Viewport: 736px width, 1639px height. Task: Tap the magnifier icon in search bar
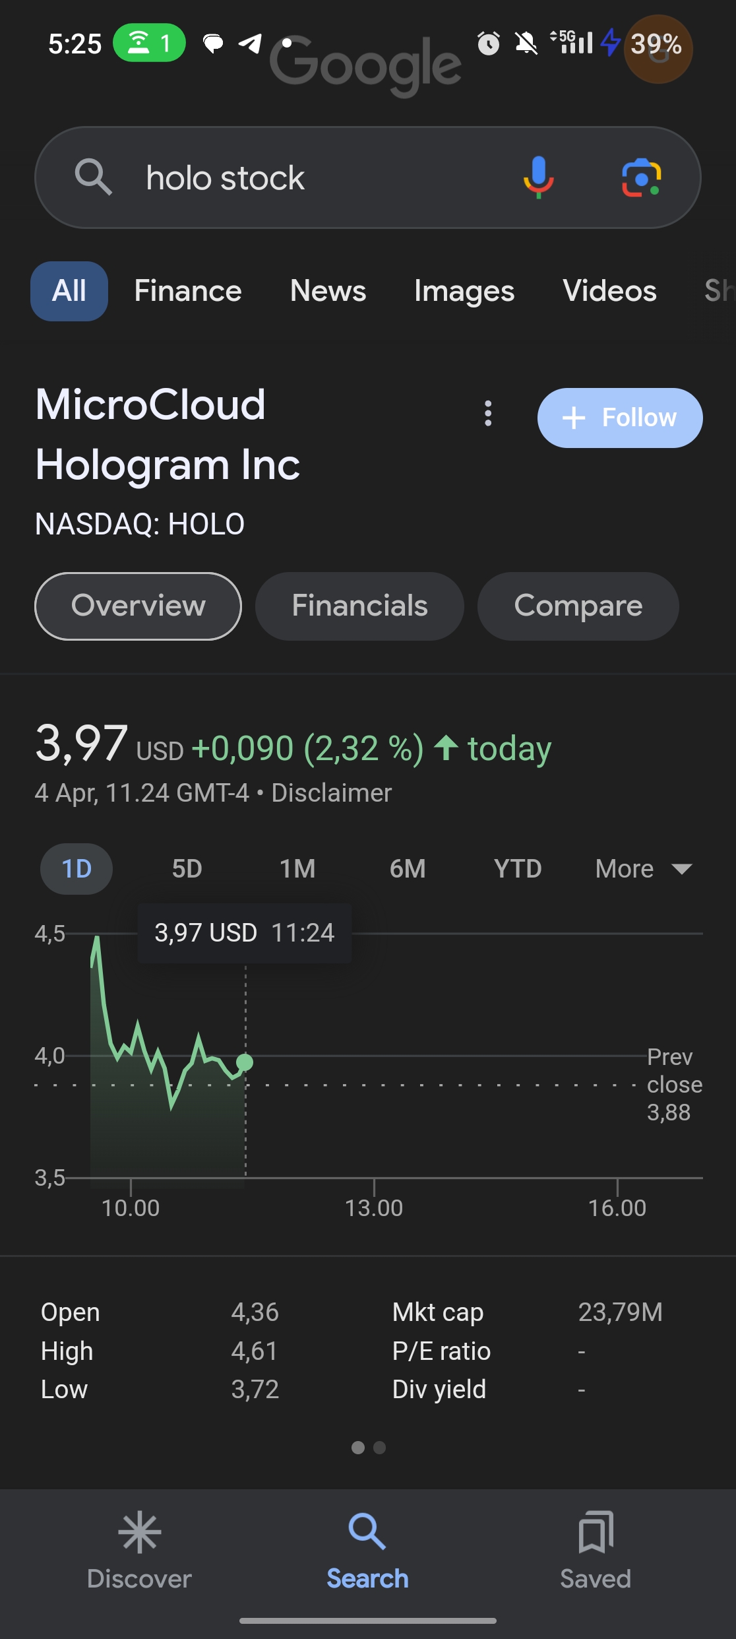tap(93, 177)
